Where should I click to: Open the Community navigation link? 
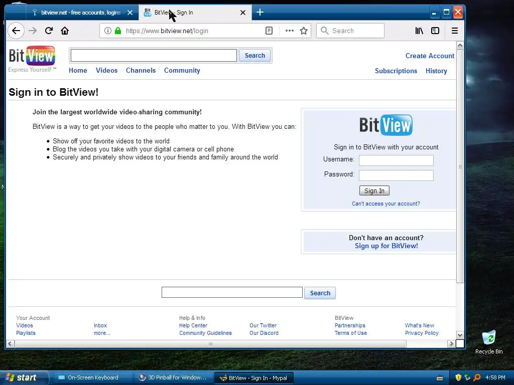(x=182, y=70)
